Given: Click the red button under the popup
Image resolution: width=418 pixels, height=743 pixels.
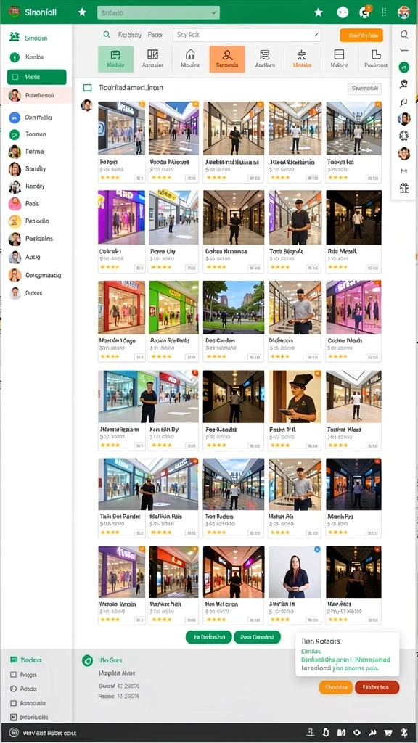Looking at the screenshot, I should 377,687.
